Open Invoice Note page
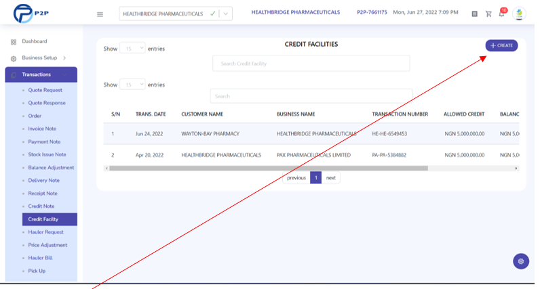This screenshot has width=540, height=289. [42, 129]
